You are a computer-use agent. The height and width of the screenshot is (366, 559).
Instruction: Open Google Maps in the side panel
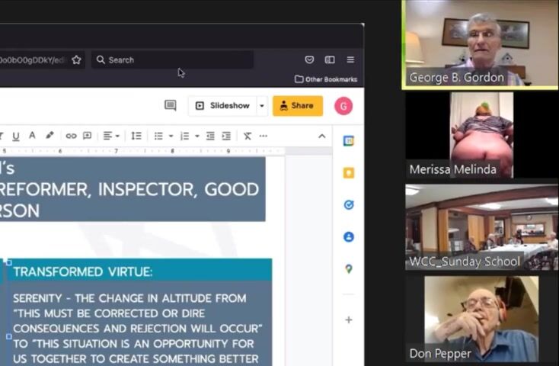pos(348,269)
